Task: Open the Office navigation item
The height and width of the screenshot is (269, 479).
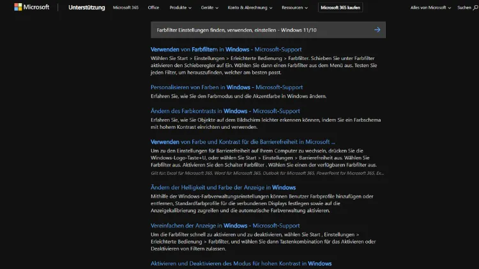Action: pos(153,7)
